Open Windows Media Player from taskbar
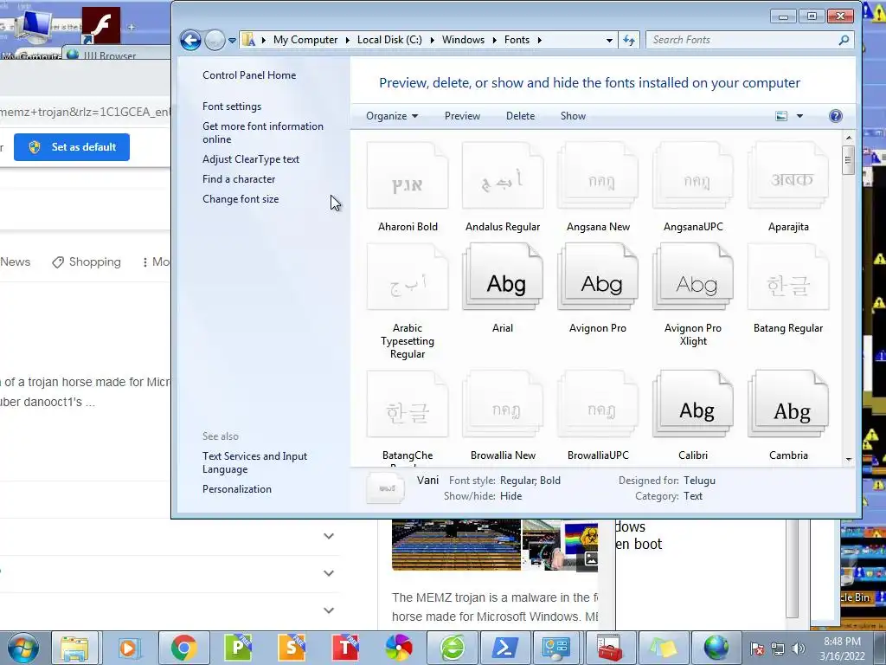The image size is (886, 665). point(130,648)
